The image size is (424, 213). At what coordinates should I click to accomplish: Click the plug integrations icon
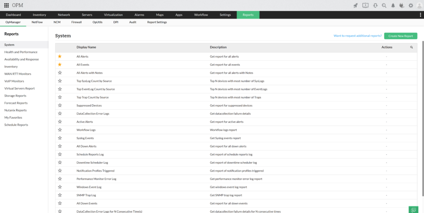coord(402,5)
